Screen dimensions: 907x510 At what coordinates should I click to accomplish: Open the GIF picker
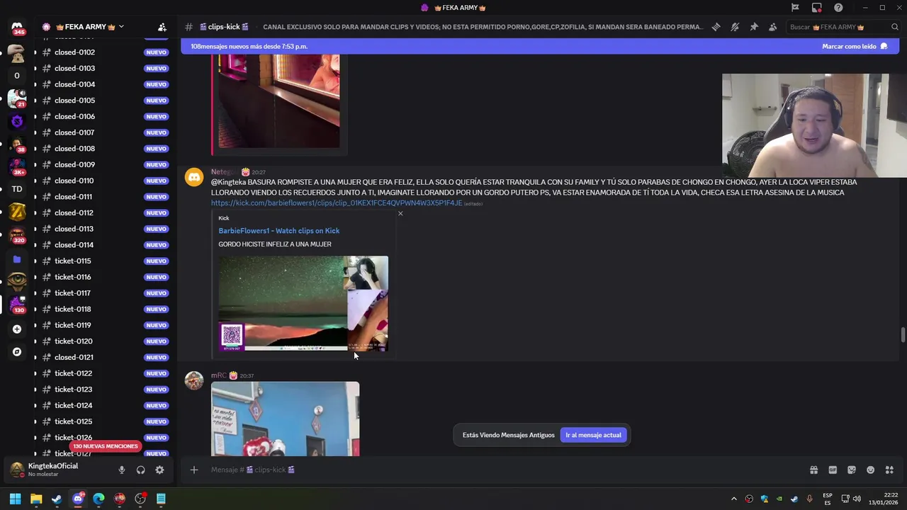(833, 470)
